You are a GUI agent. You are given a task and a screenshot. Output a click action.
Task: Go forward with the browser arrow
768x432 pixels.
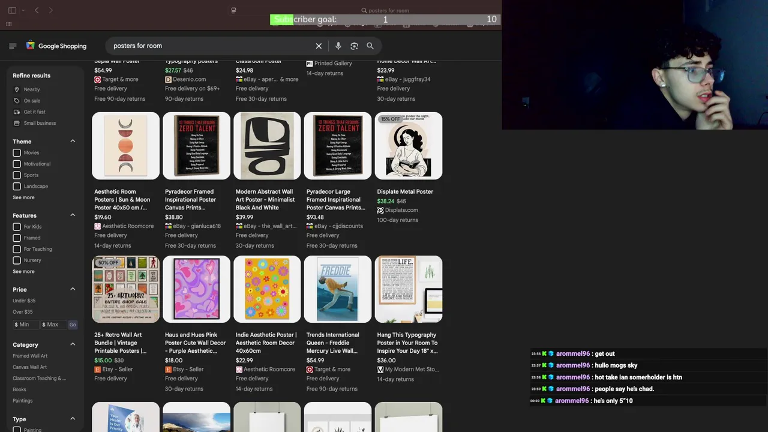click(51, 10)
